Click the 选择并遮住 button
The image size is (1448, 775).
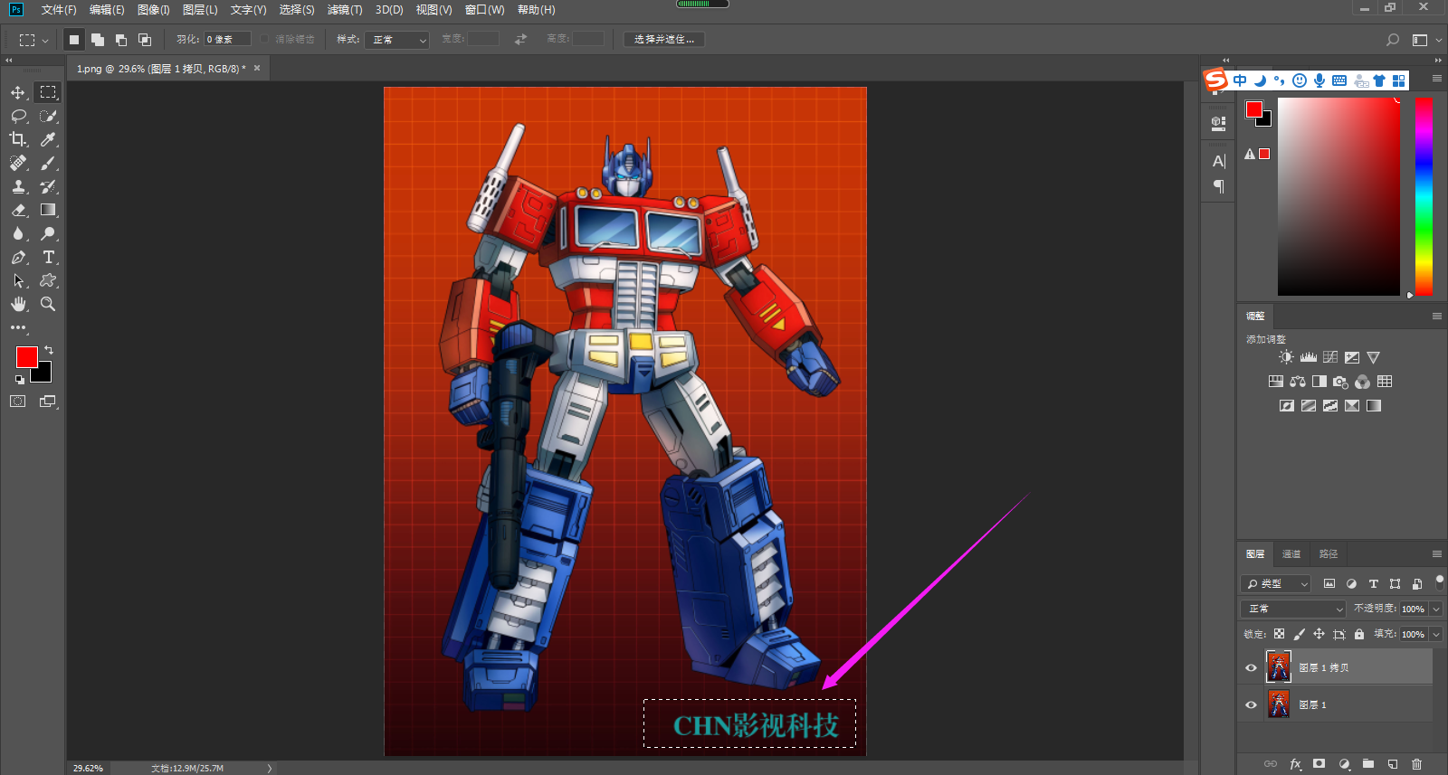click(x=664, y=40)
